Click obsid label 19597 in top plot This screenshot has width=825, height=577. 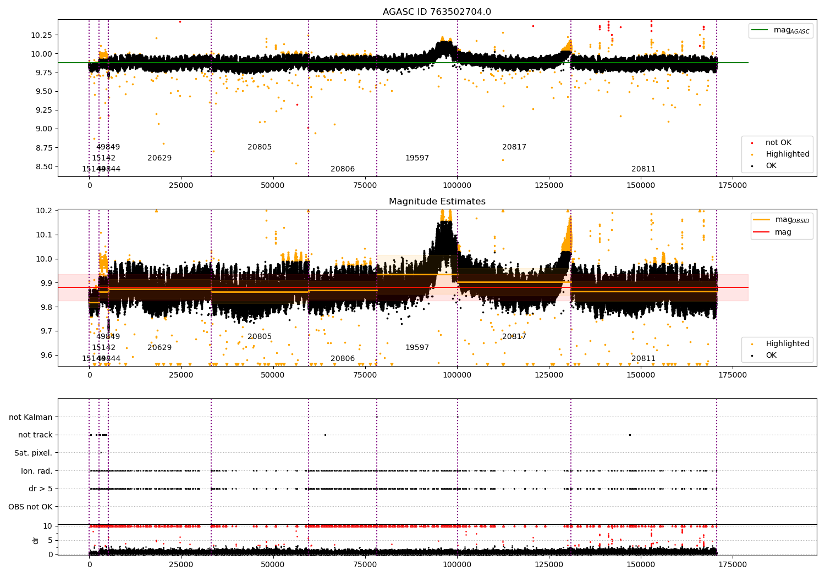[417, 158]
